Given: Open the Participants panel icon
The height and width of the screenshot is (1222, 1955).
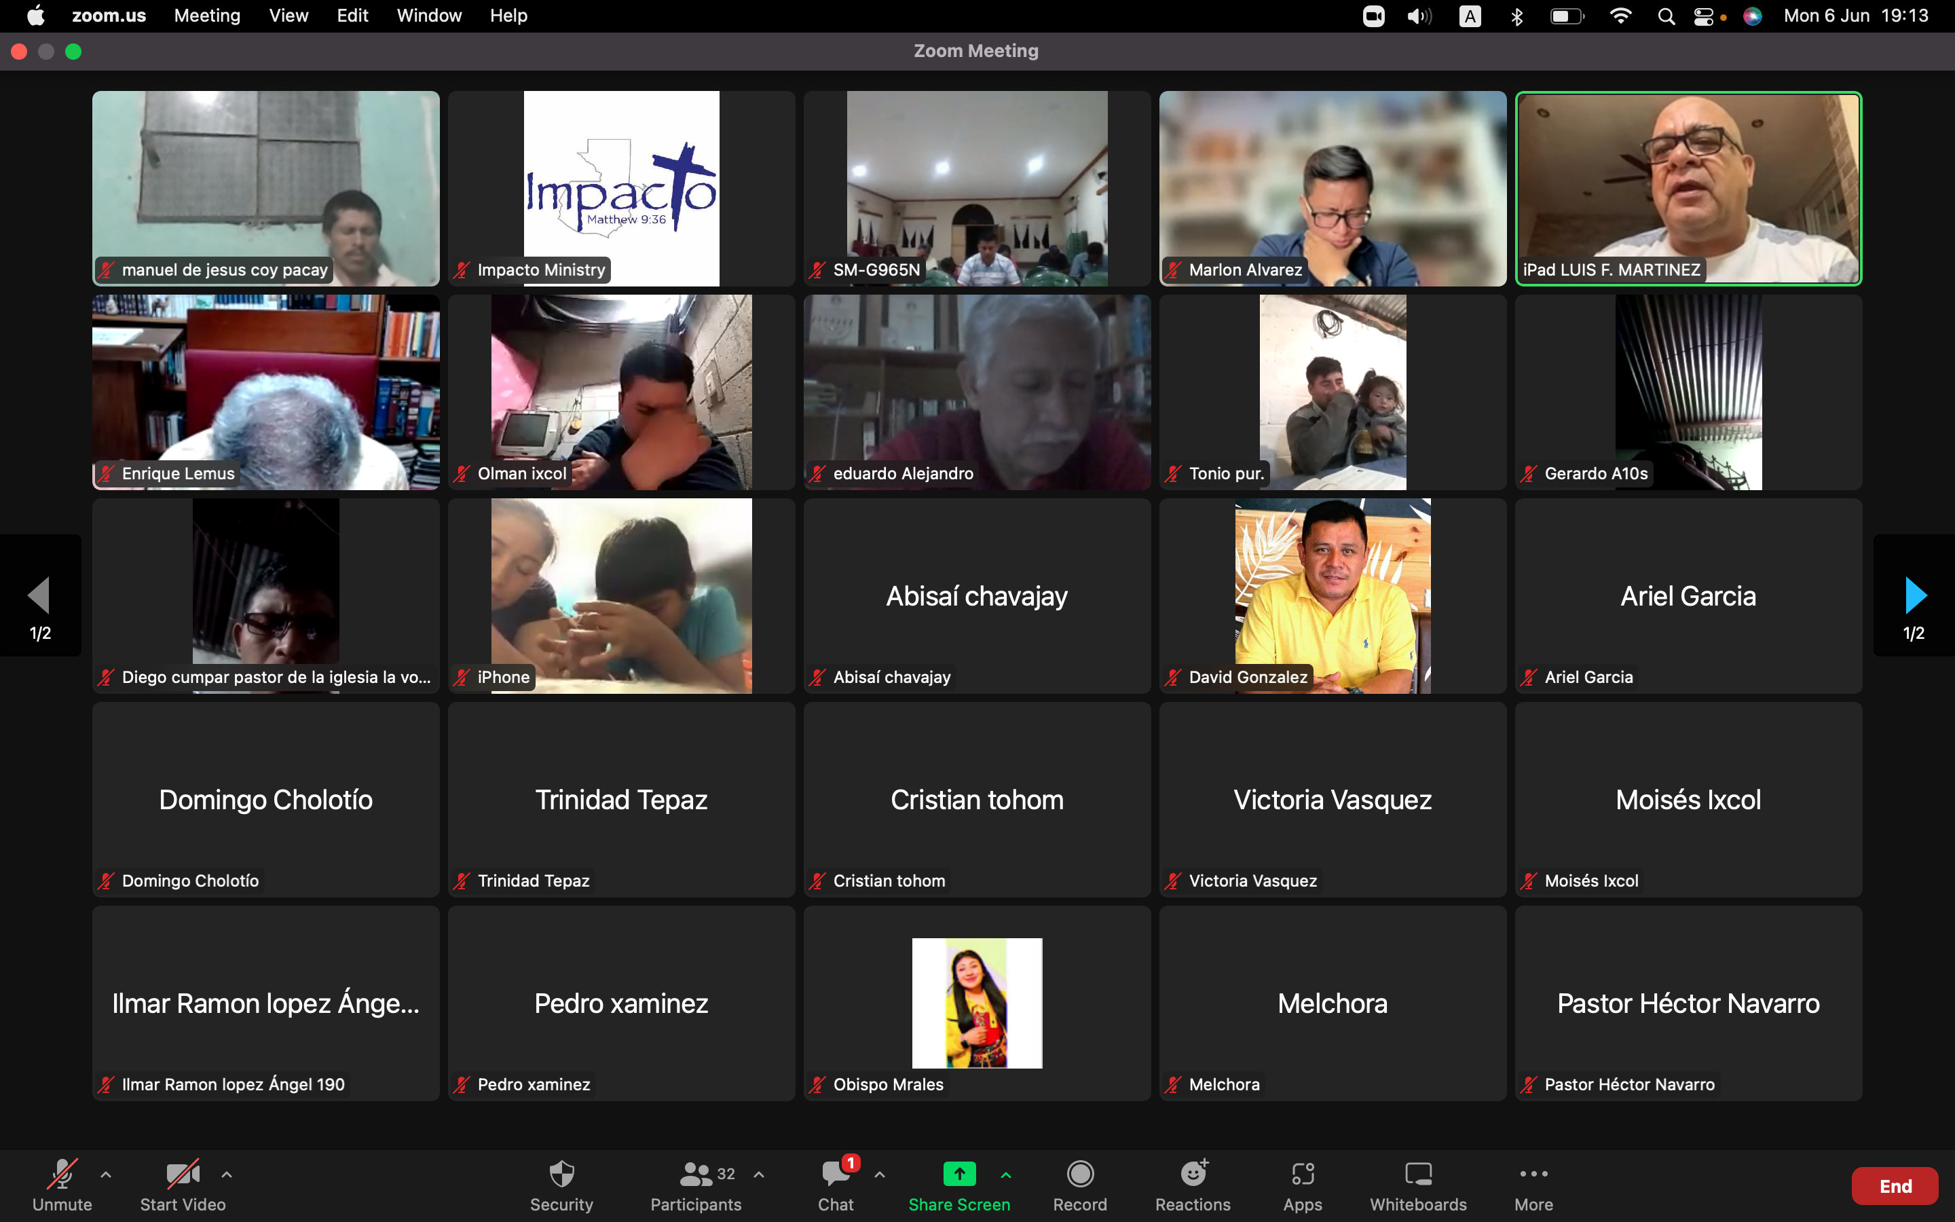Looking at the screenshot, I should coord(696,1174).
